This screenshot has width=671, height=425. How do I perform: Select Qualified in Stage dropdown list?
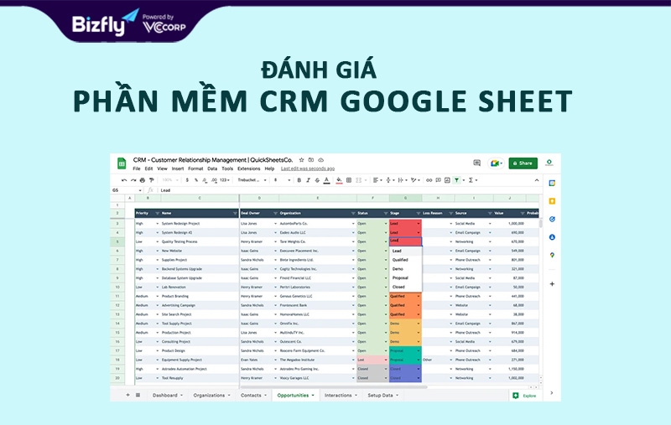[x=400, y=260]
